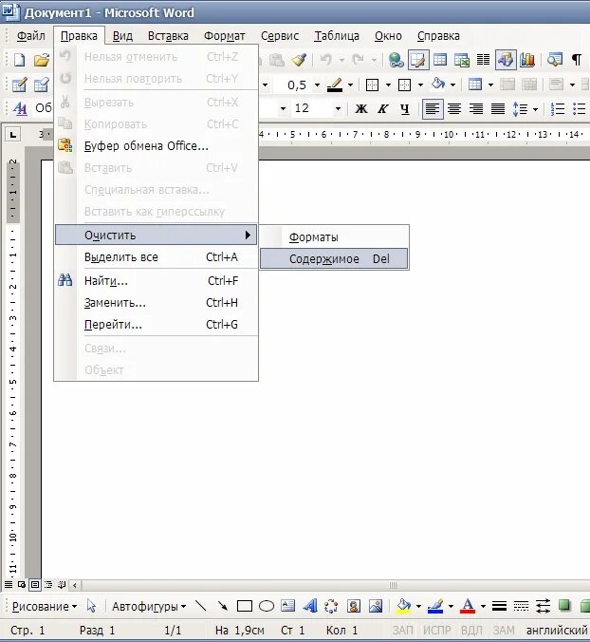Toggle Underline formatting (Ч)
The width and height of the screenshot is (590, 642).
pos(405,109)
